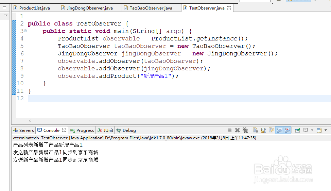Remove all terminated launches icon
331x191 pixels.
(245, 130)
